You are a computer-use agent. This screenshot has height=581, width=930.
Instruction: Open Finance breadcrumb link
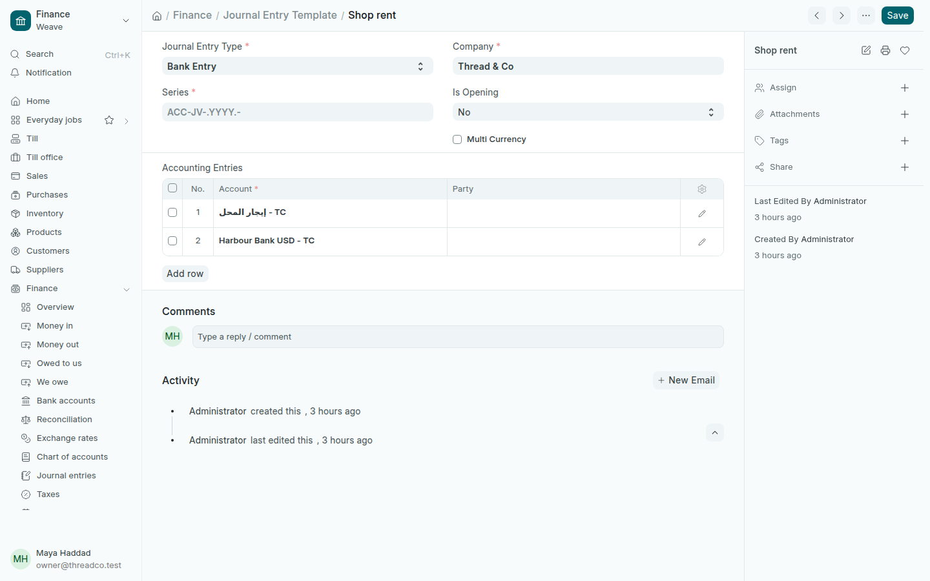coord(192,15)
